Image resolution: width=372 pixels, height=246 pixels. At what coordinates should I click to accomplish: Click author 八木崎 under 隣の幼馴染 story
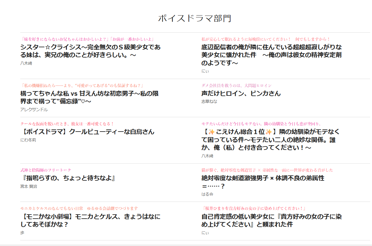[x=207, y=156]
